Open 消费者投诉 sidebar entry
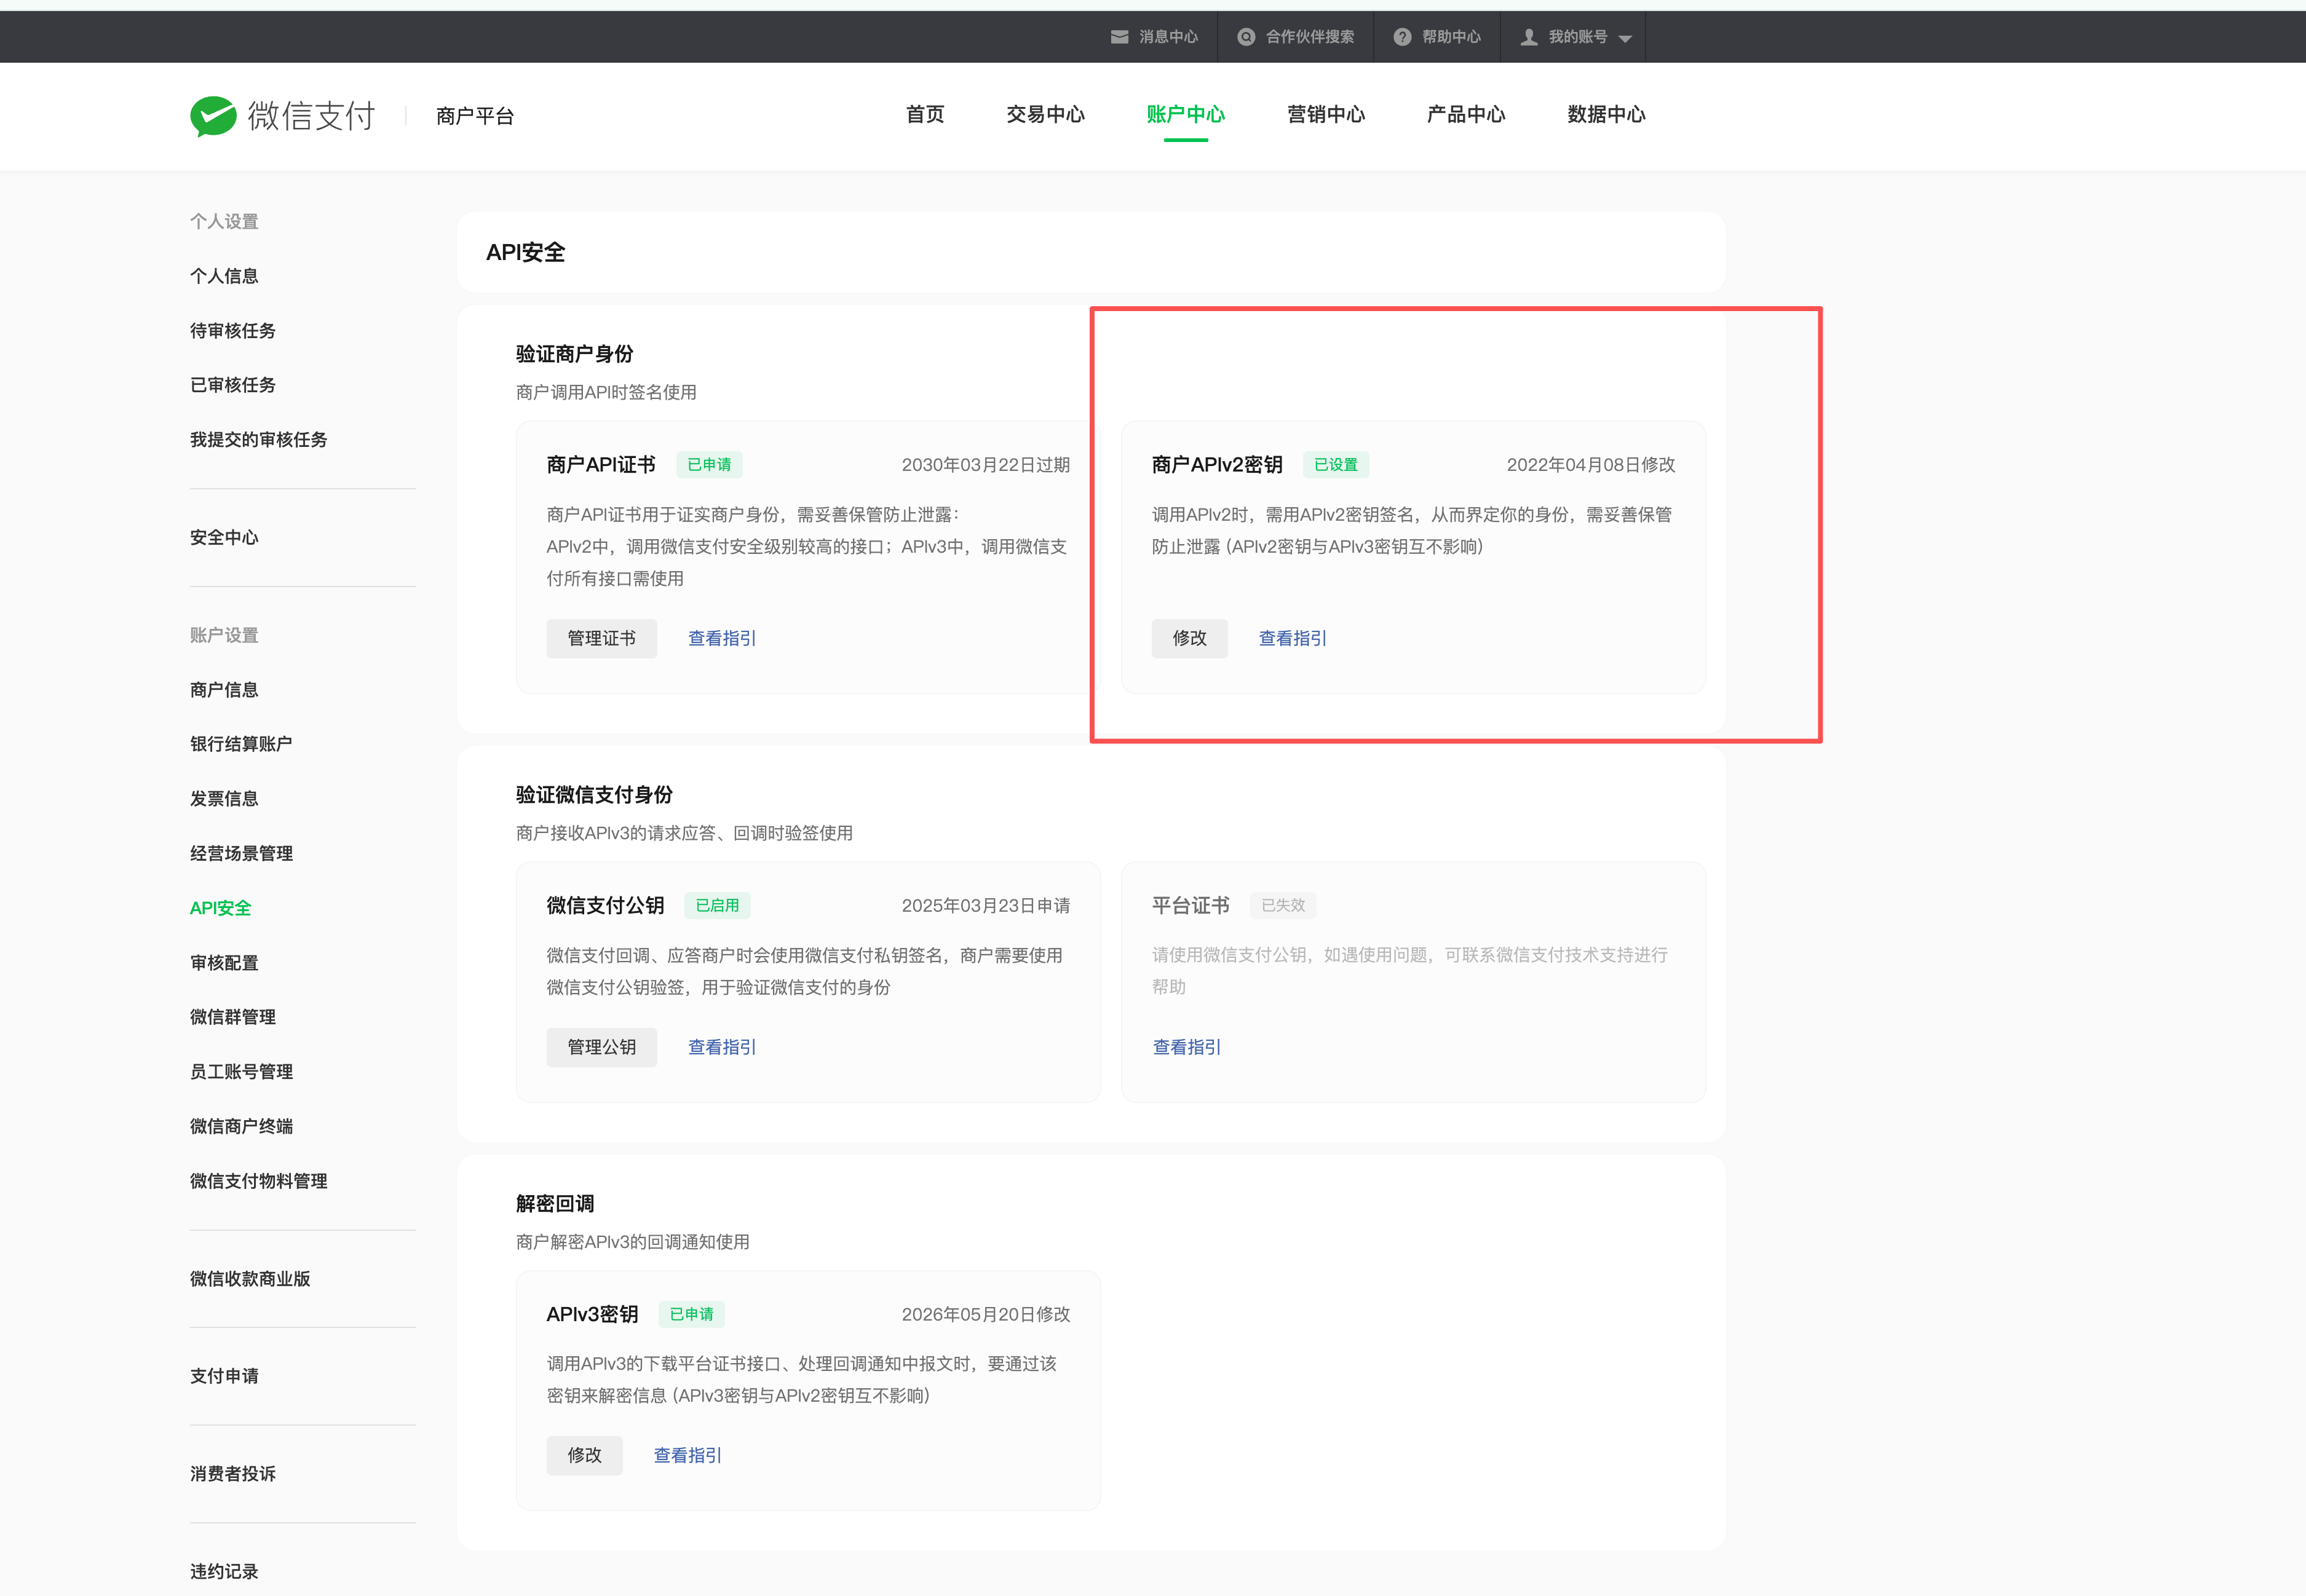 pyautogui.click(x=233, y=1474)
